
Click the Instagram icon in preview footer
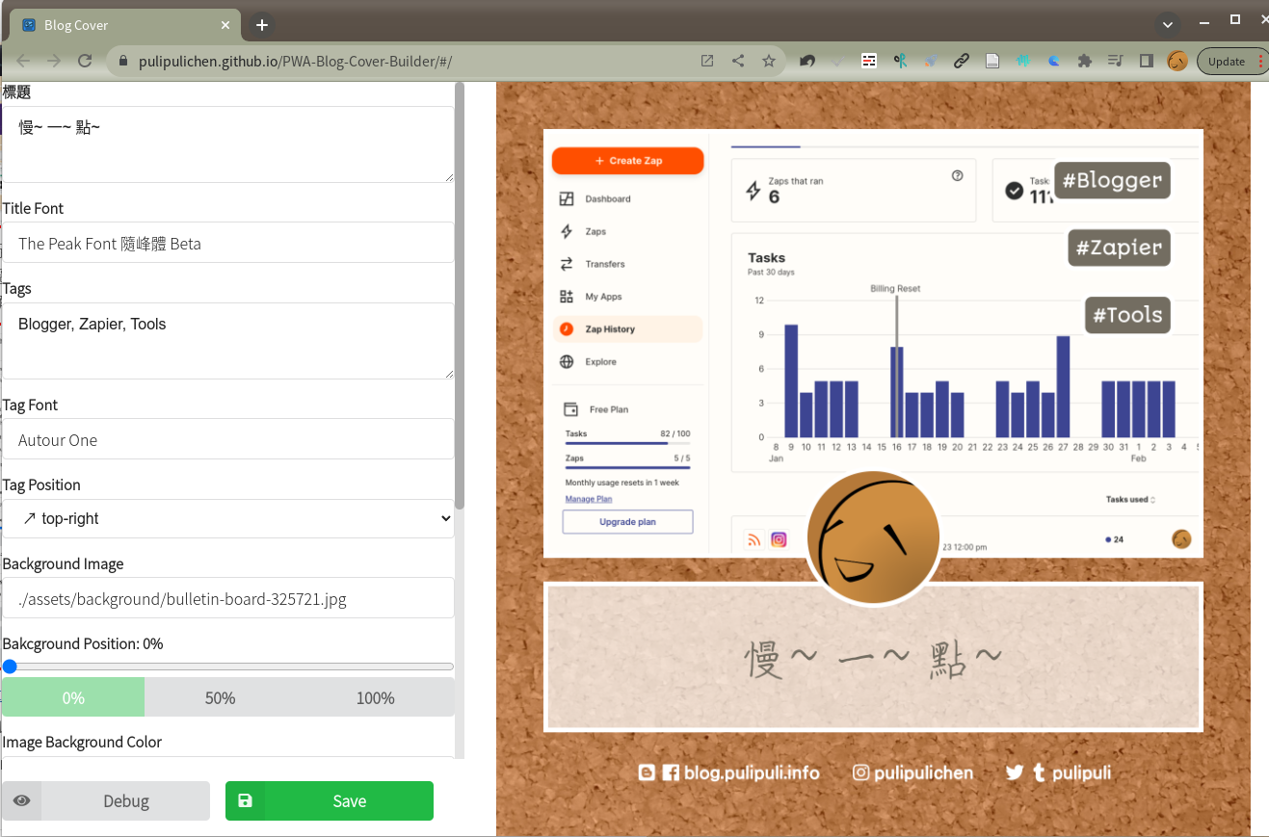861,772
